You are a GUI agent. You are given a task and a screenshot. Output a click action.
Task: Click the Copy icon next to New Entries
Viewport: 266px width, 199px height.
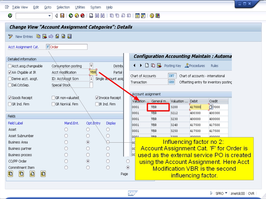pyautogui.click(x=39, y=36)
